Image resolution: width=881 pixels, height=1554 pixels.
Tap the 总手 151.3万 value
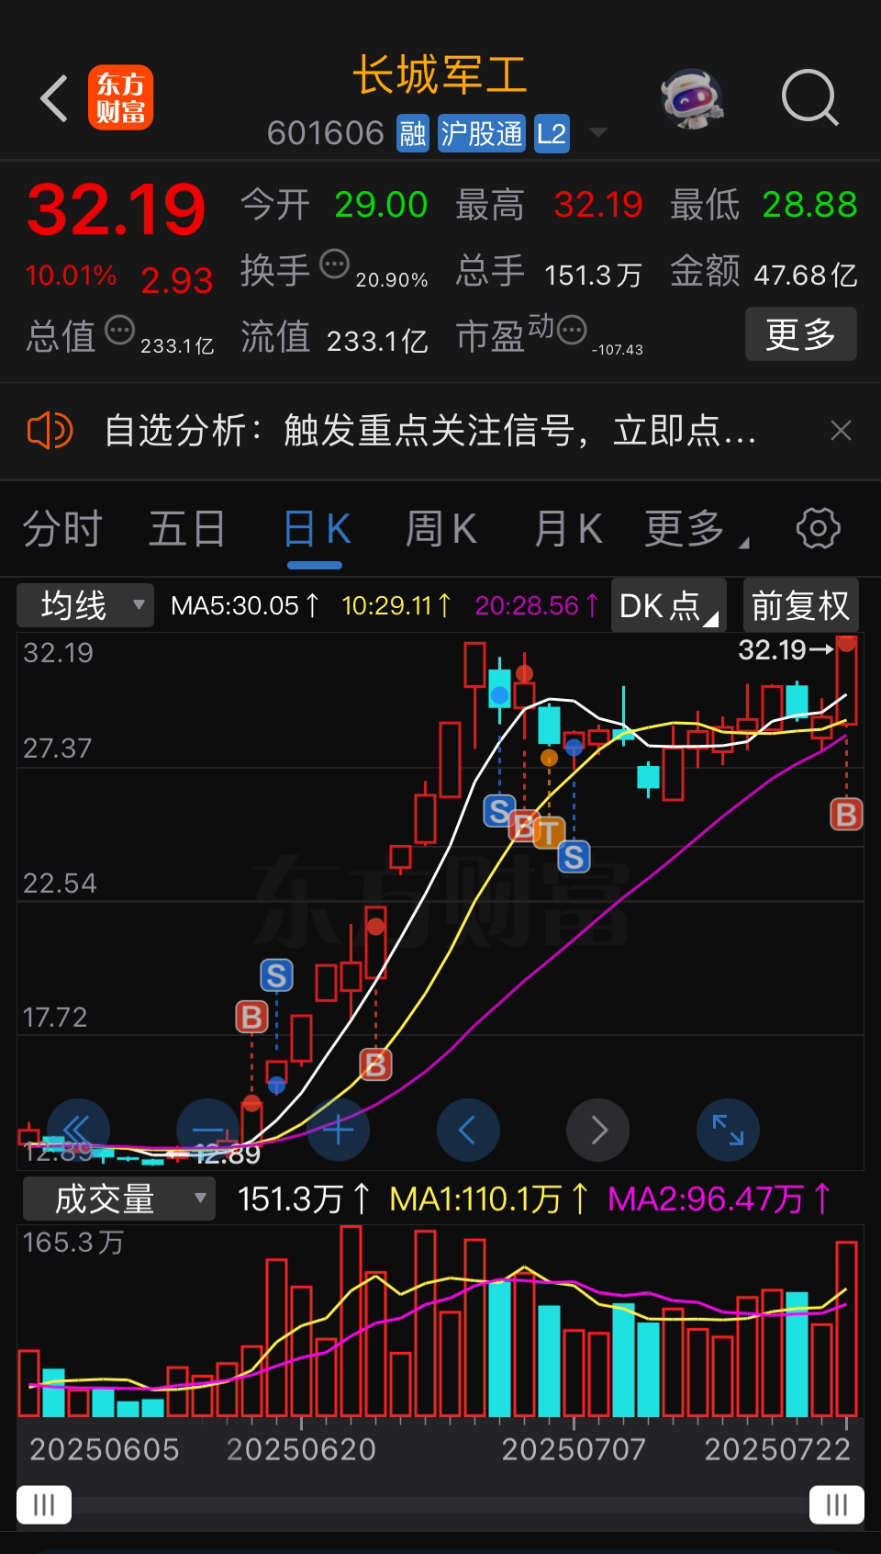(x=593, y=275)
